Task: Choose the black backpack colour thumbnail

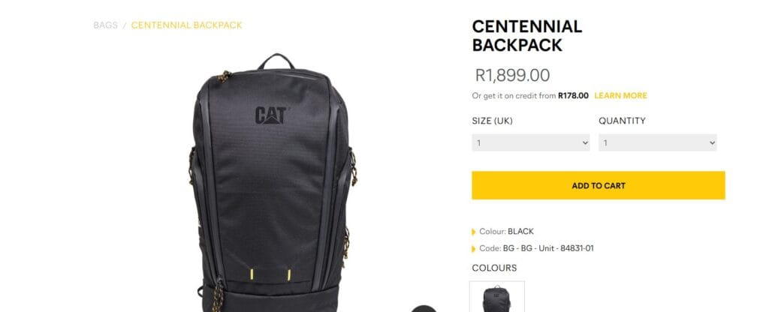Action: tap(497, 297)
